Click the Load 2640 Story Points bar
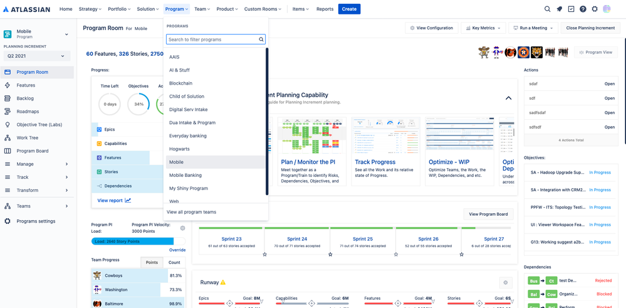Screen dimensions: 626x308 point(133,242)
